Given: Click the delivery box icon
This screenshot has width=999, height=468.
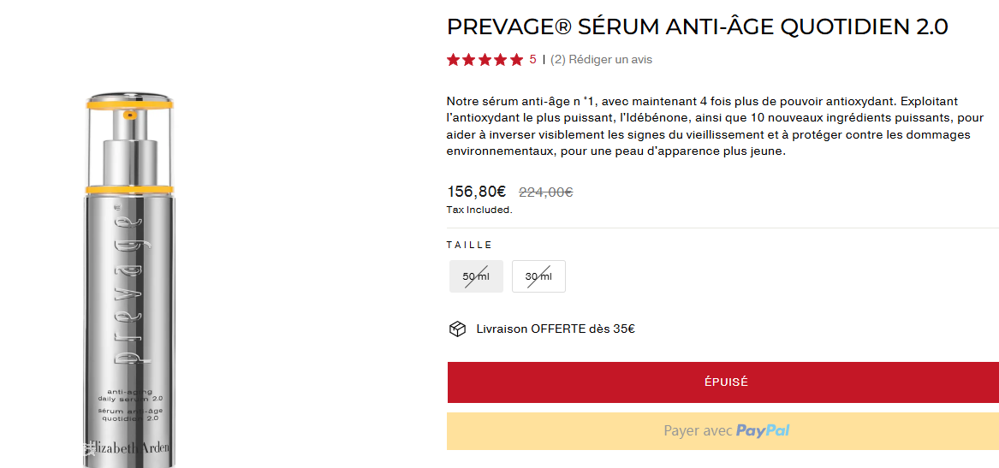Looking at the screenshot, I should pyautogui.click(x=457, y=329).
